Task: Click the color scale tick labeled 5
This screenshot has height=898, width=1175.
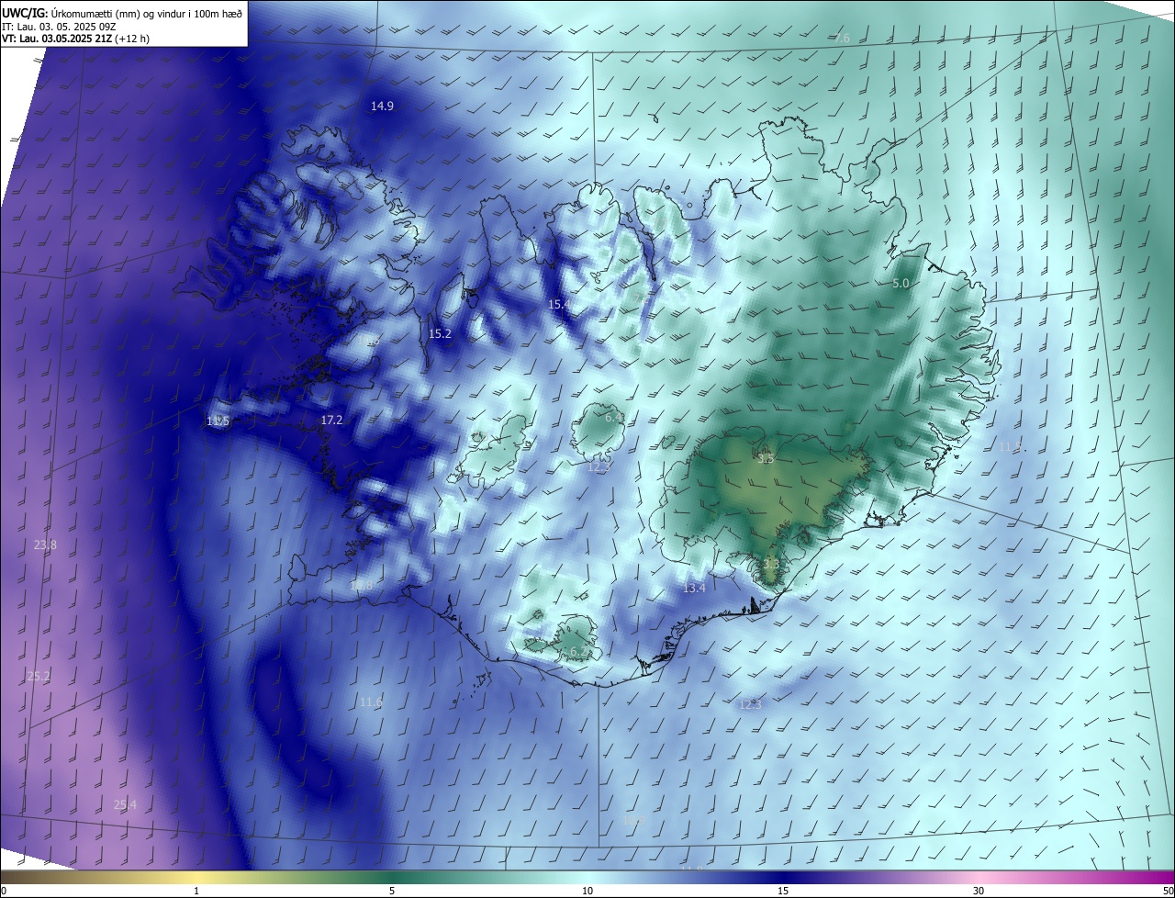Action: [392, 891]
